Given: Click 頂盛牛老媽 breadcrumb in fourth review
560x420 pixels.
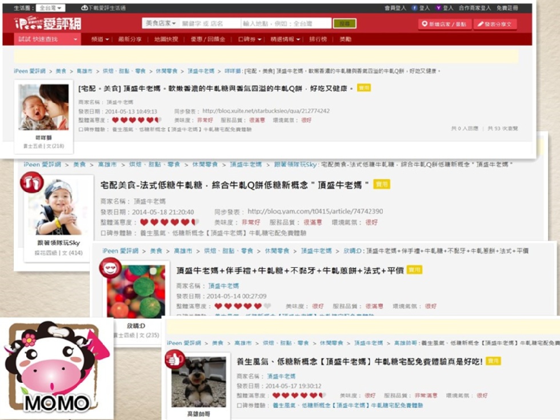Looking at the screenshot, I should pyautogui.click(x=368, y=343).
